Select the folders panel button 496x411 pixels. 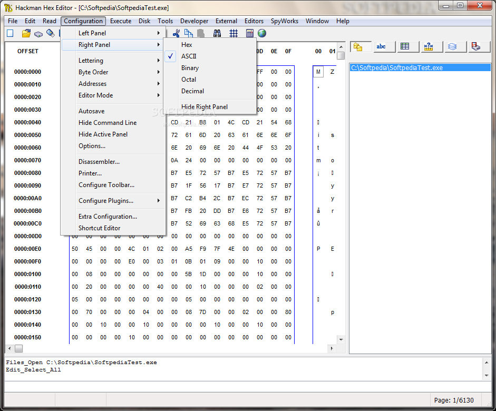pyautogui.click(x=361, y=47)
